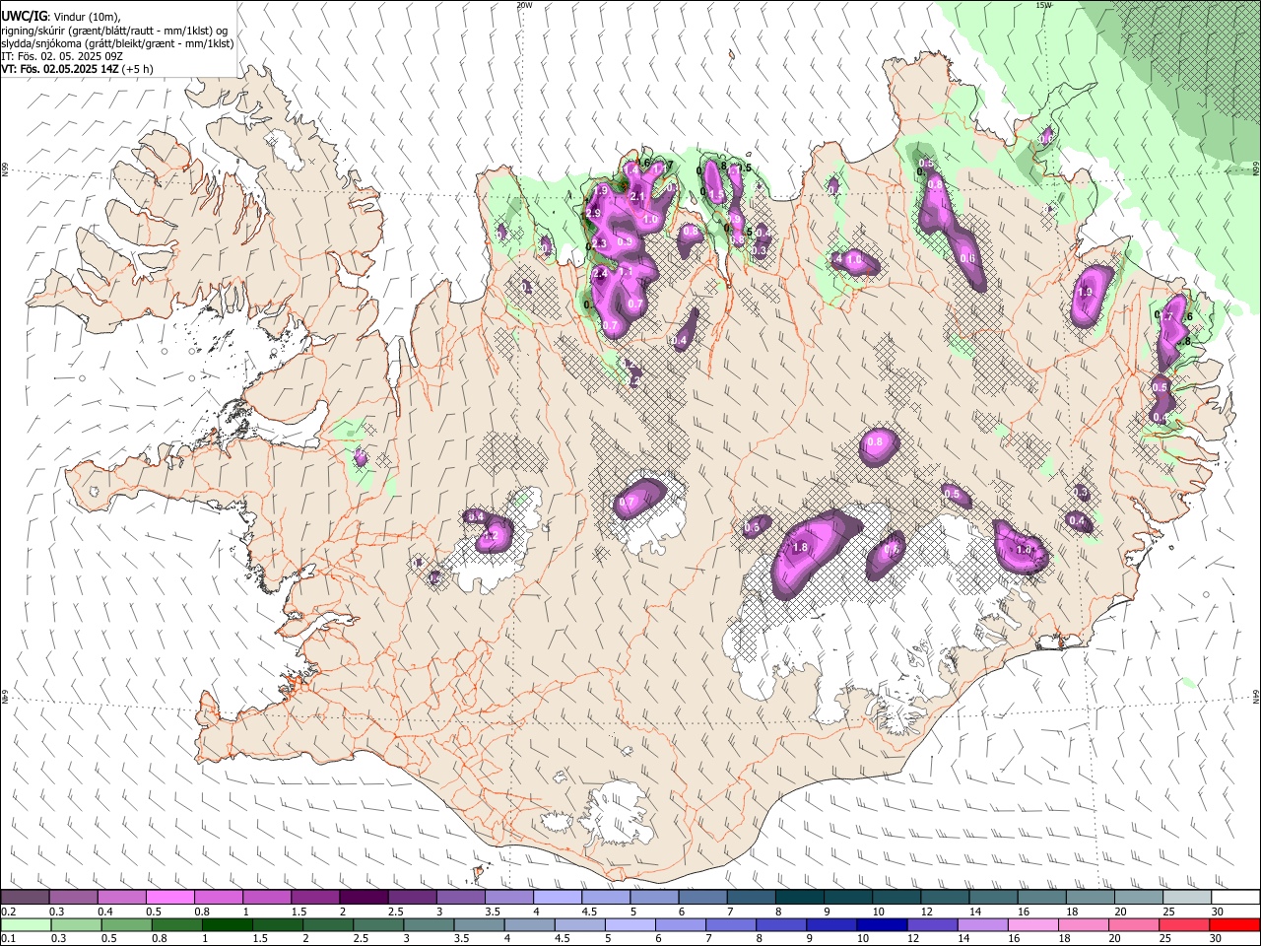
Task: Select the '2.1' precipitation value on the map
Action: pos(637,196)
